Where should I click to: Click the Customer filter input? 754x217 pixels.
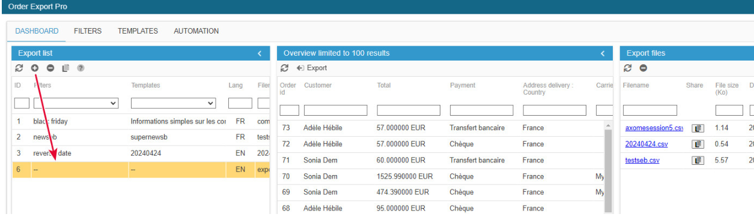tap(335, 110)
